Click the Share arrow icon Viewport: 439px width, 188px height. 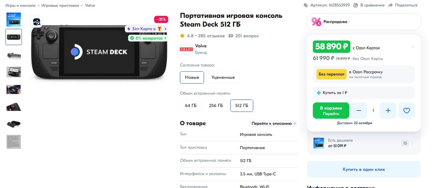pyautogui.click(x=391, y=5)
